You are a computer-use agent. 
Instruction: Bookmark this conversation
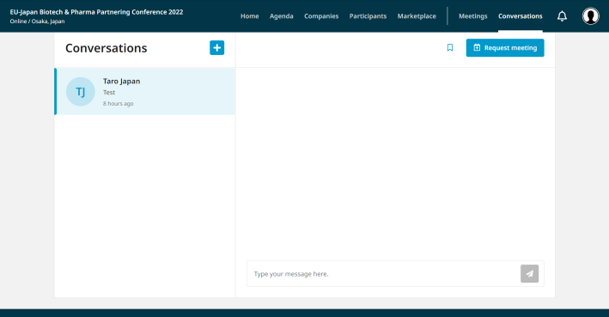click(450, 48)
